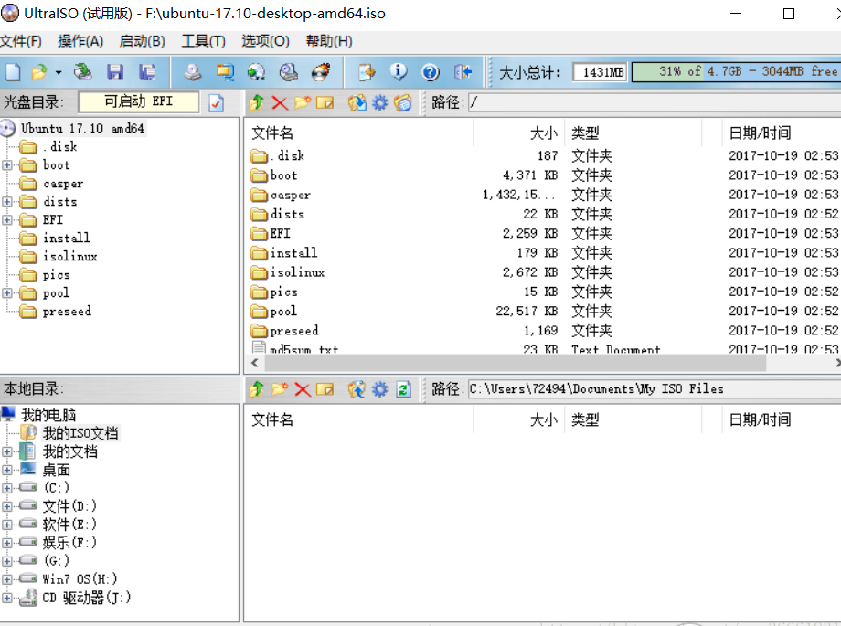Click rename icon in local toolbar
Image resolution: width=841 pixels, height=626 pixels.
point(325,389)
